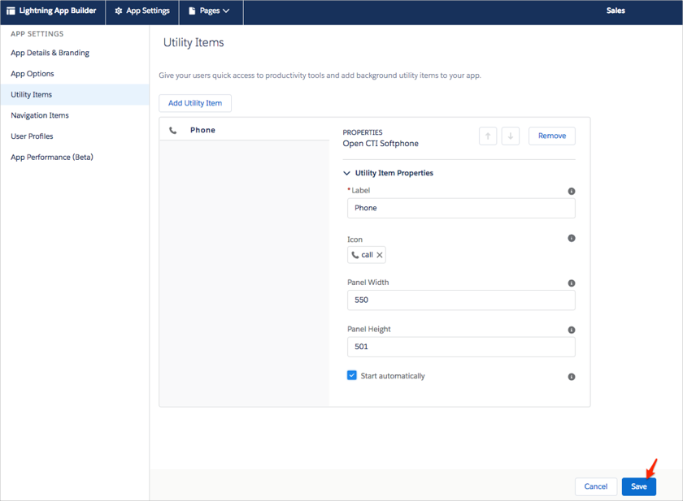This screenshot has height=501, width=683.
Task: Open the User Profiles settings page
Action: click(32, 136)
